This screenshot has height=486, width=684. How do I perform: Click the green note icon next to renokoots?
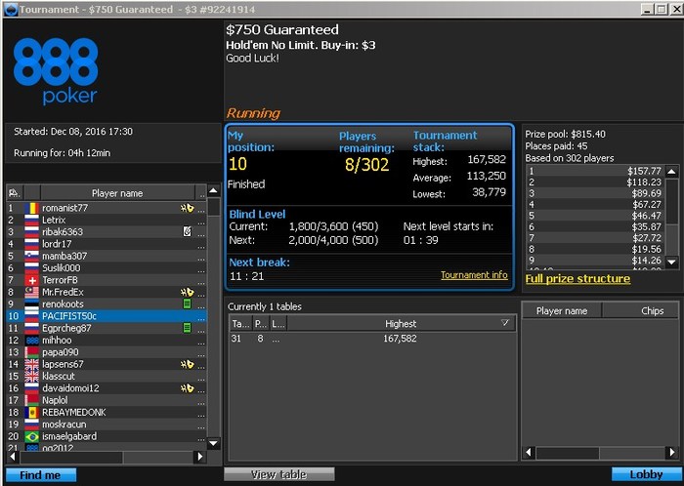click(x=188, y=304)
